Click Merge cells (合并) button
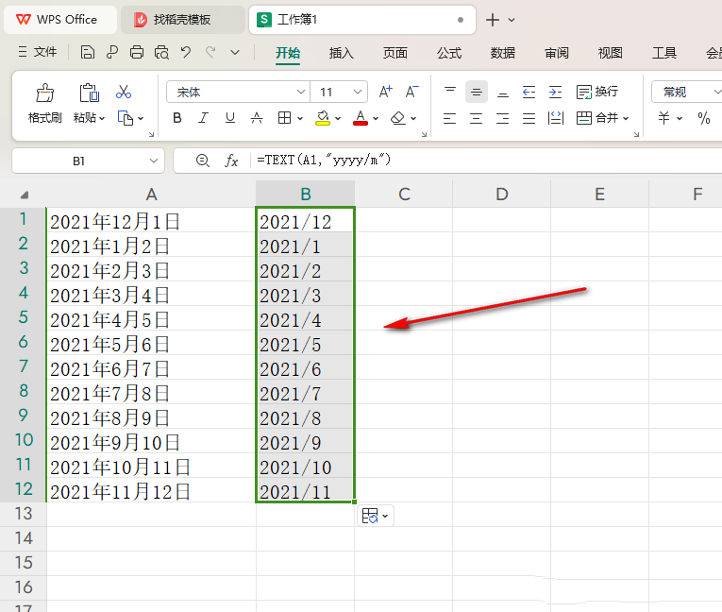722x612 pixels. (x=597, y=118)
